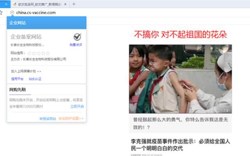This screenshot has width=250, height=156.
Task: Click the 软文批发网 tab favicon
Action: [14, 4]
